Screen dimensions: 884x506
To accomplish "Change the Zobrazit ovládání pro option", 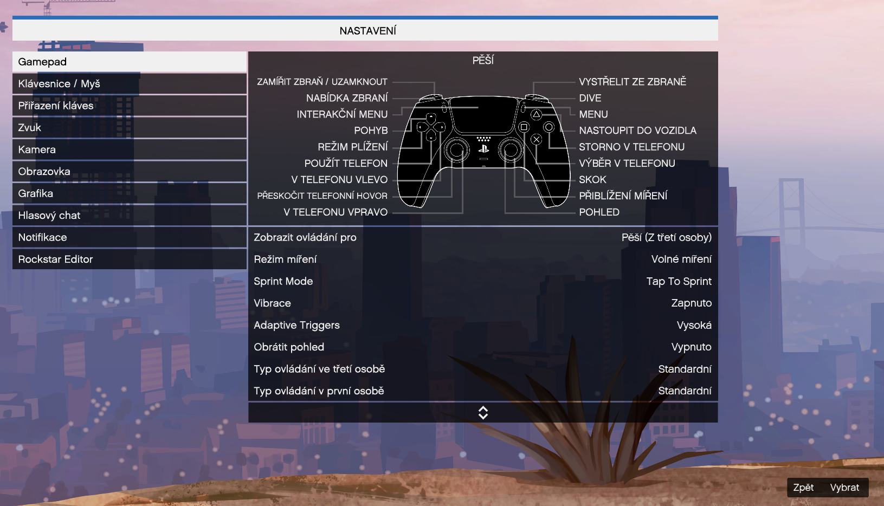I will tap(483, 237).
